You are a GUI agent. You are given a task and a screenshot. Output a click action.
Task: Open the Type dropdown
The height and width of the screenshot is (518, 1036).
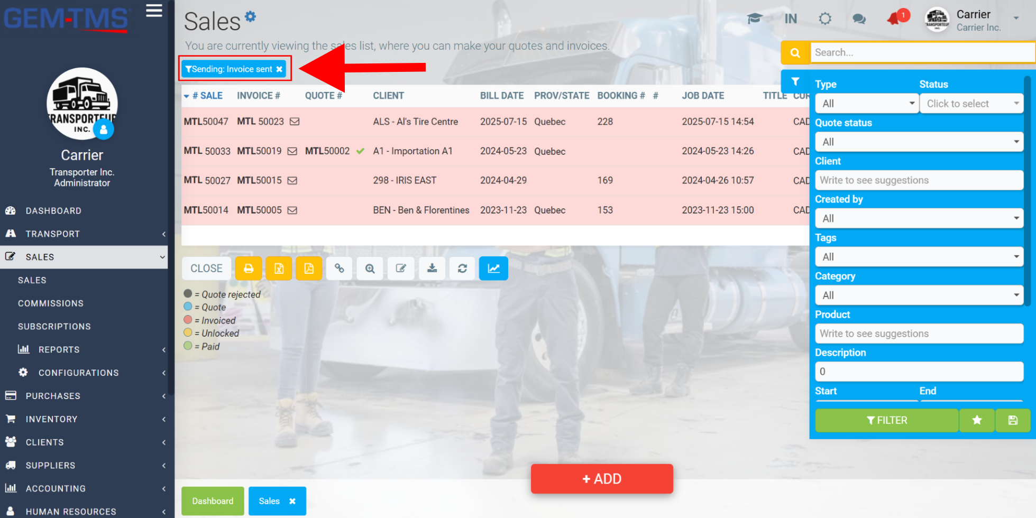(866, 104)
